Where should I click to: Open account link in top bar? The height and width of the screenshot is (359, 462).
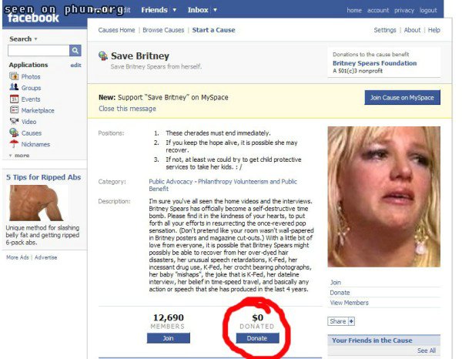(378, 10)
